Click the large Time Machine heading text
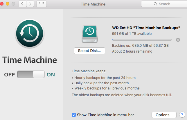187x120 pixels. click(x=30, y=60)
